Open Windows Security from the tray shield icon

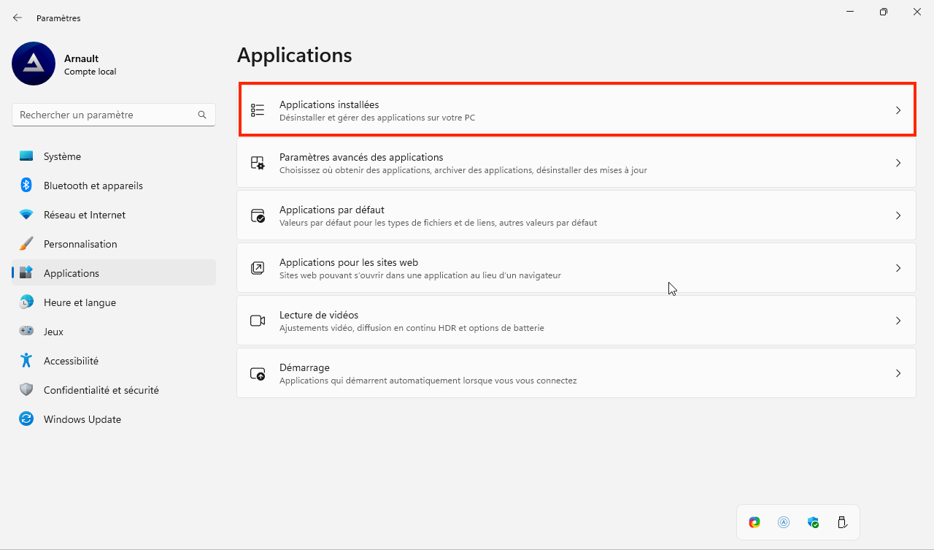(x=812, y=522)
